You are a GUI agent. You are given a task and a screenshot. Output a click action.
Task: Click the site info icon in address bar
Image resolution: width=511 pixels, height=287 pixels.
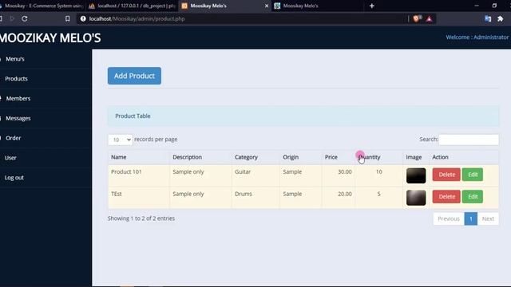(83, 19)
